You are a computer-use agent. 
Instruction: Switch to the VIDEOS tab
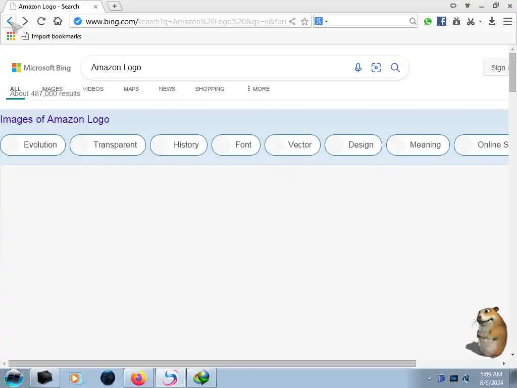93,89
